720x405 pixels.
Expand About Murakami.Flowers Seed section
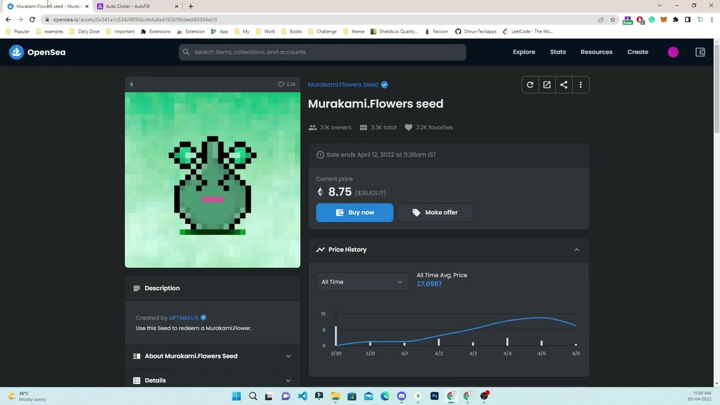point(212,356)
